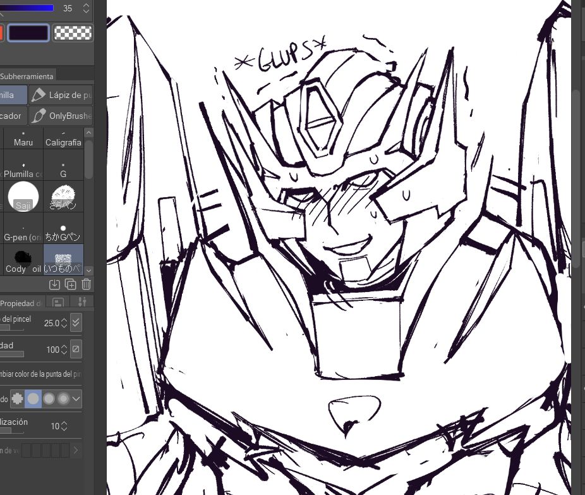Click the brush list scroll-up arrow

pos(89,133)
